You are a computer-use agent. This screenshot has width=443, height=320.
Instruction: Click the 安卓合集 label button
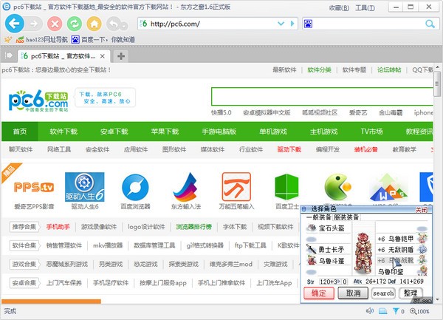click(24, 283)
